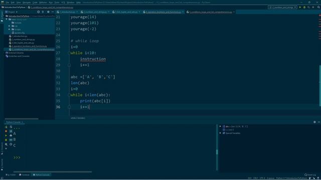Click the Project panel horizontal scrollbar

22,118
